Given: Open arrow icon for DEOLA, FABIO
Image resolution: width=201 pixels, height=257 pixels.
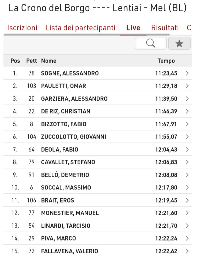Looking at the screenshot, I should (187, 150).
